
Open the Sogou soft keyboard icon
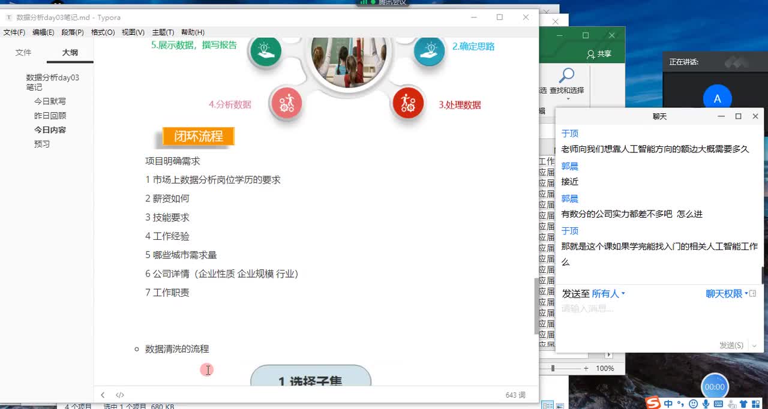(x=718, y=404)
